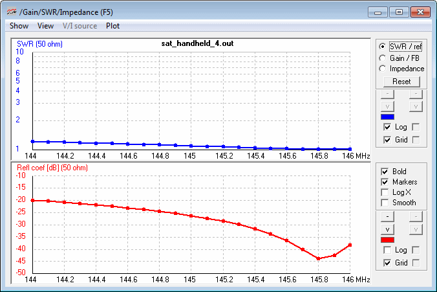This screenshot has height=292, width=437.
Task: Enable the Smooth checkbox
Action: point(385,203)
